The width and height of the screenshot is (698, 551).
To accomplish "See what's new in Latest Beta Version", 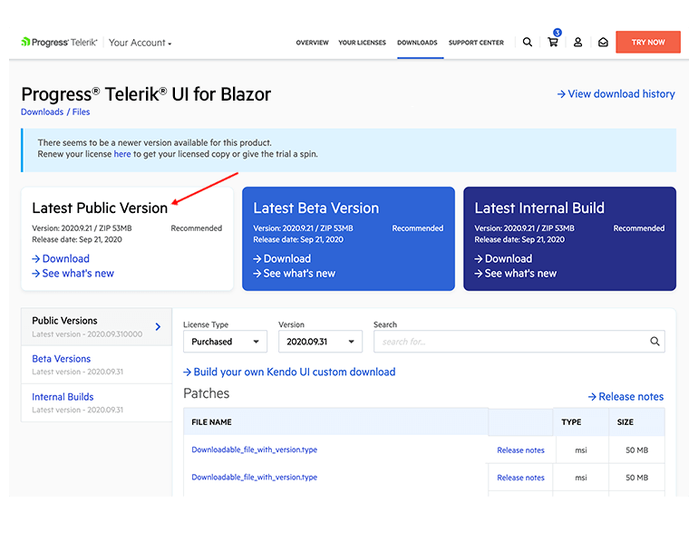I will pos(295,274).
